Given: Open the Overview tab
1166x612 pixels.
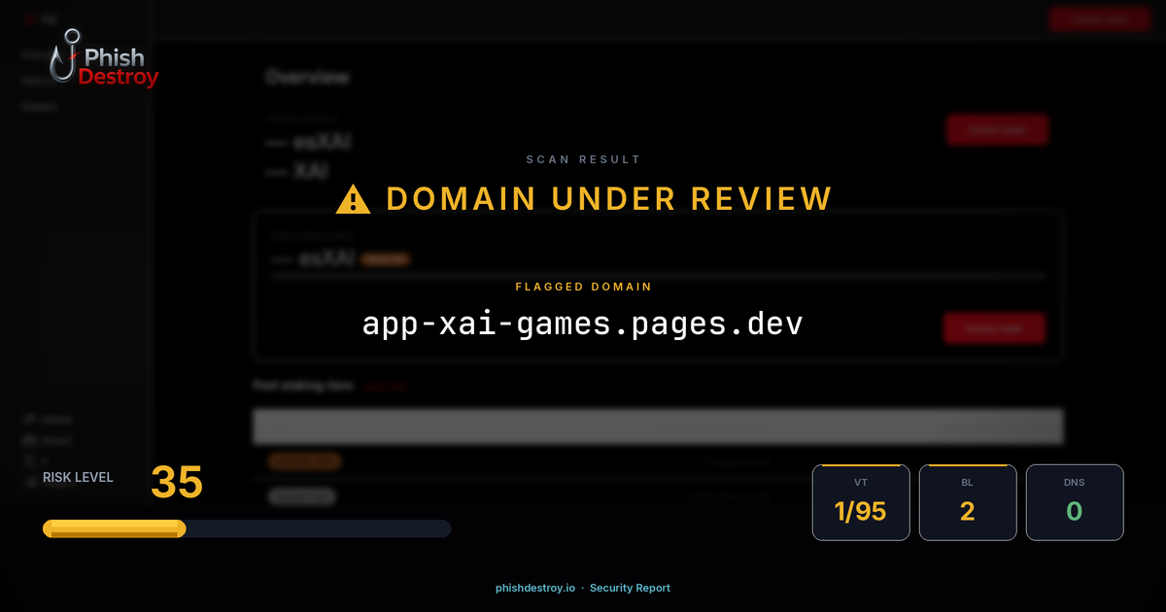Looking at the screenshot, I should [308, 77].
